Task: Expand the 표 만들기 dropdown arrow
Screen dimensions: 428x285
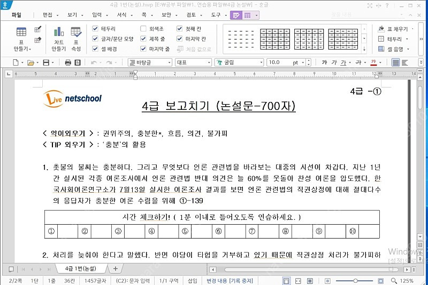Action: tap(30, 49)
